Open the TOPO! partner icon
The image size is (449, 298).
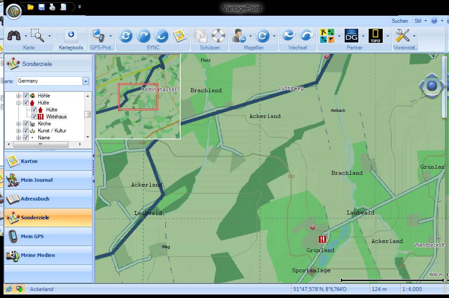375,35
